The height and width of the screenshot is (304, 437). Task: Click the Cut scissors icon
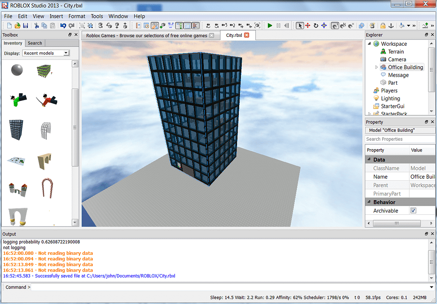tap(36, 26)
